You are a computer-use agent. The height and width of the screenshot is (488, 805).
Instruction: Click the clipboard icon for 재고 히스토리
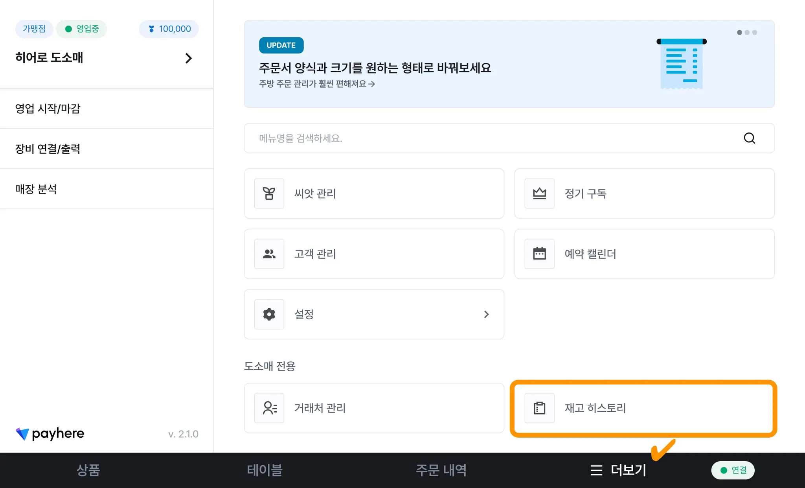point(539,408)
